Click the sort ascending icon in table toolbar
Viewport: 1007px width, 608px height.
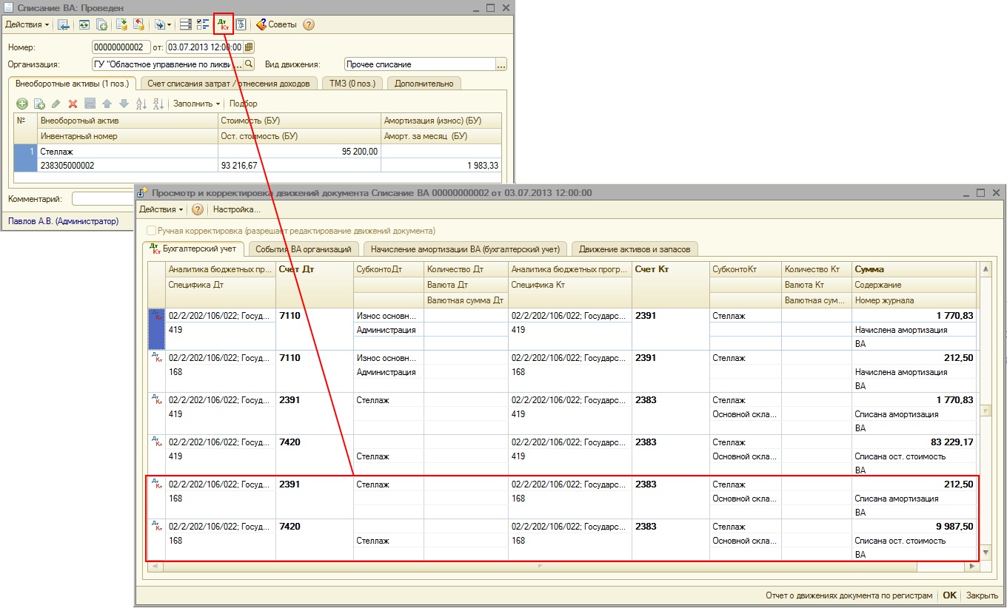141,104
